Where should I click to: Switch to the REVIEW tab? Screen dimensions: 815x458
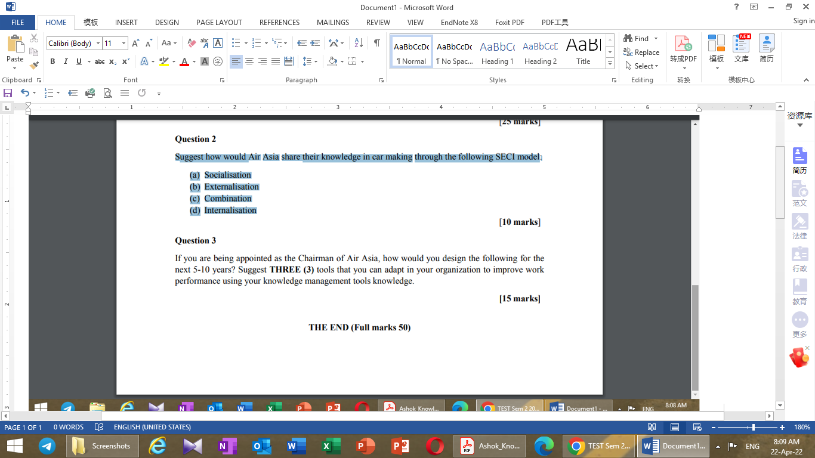click(x=378, y=22)
